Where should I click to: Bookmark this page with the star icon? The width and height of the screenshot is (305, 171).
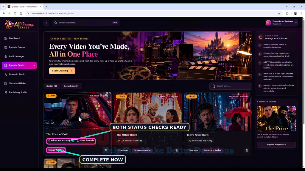click(279, 13)
